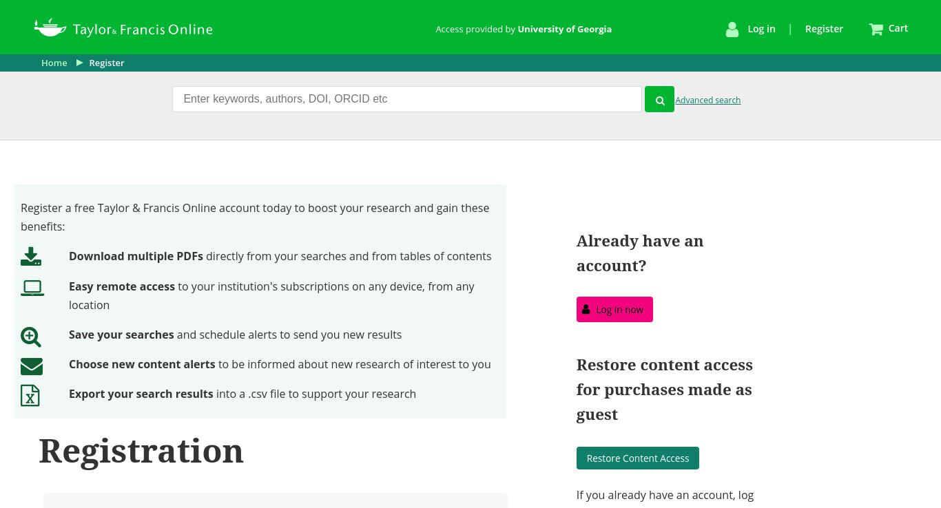Click the Registration heading
The height and width of the screenshot is (508, 941).
pos(141,451)
